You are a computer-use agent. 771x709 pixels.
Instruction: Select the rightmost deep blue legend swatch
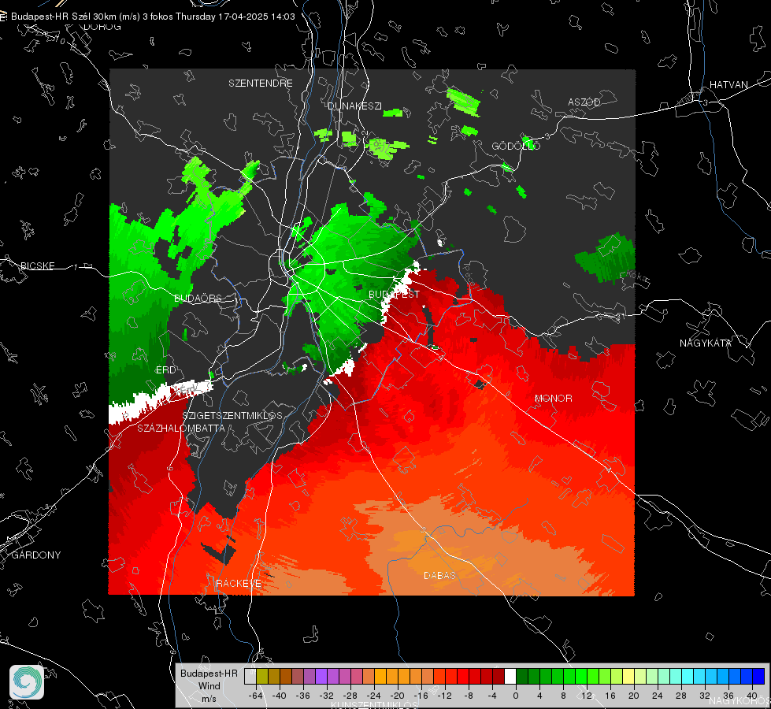click(758, 677)
